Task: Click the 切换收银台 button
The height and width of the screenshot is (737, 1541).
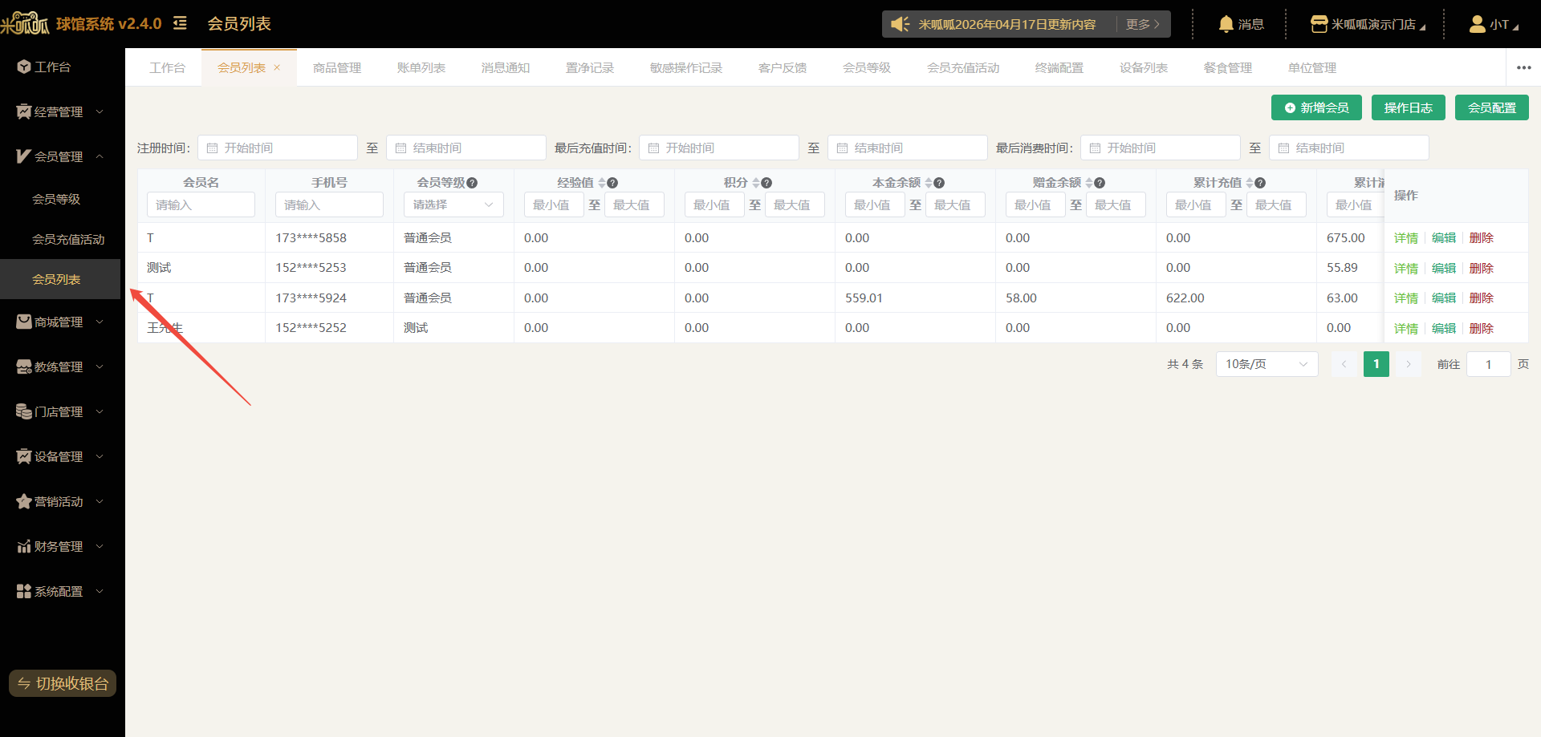Action: [63, 683]
